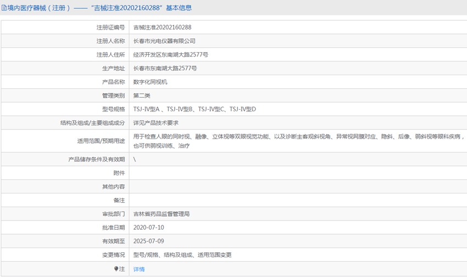Click the 注册证编号 row label
Screen dimensions: 467x278
pos(110,27)
